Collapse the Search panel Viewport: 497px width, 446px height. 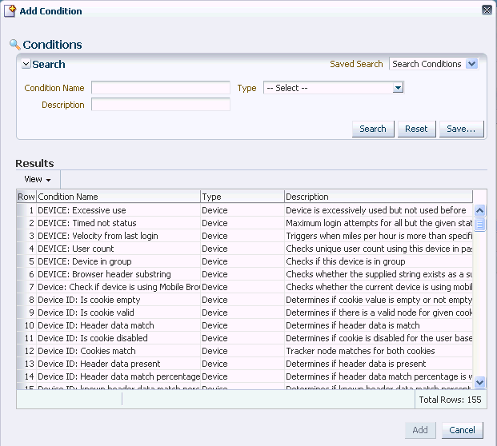pos(26,65)
